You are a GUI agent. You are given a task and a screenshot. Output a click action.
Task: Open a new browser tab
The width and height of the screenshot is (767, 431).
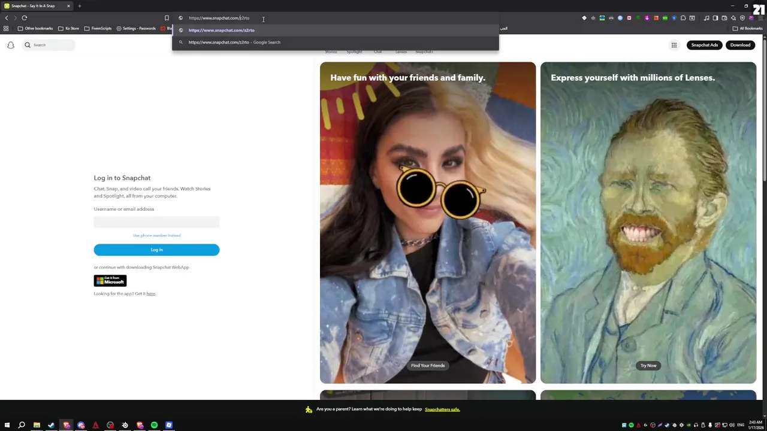point(79,6)
